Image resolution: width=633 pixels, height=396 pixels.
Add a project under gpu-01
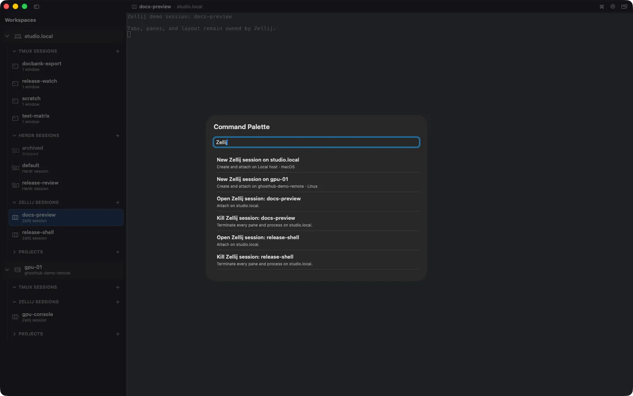[x=118, y=334]
